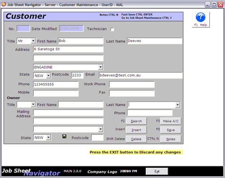Open the Owner State dropdown NSW

coord(48,138)
